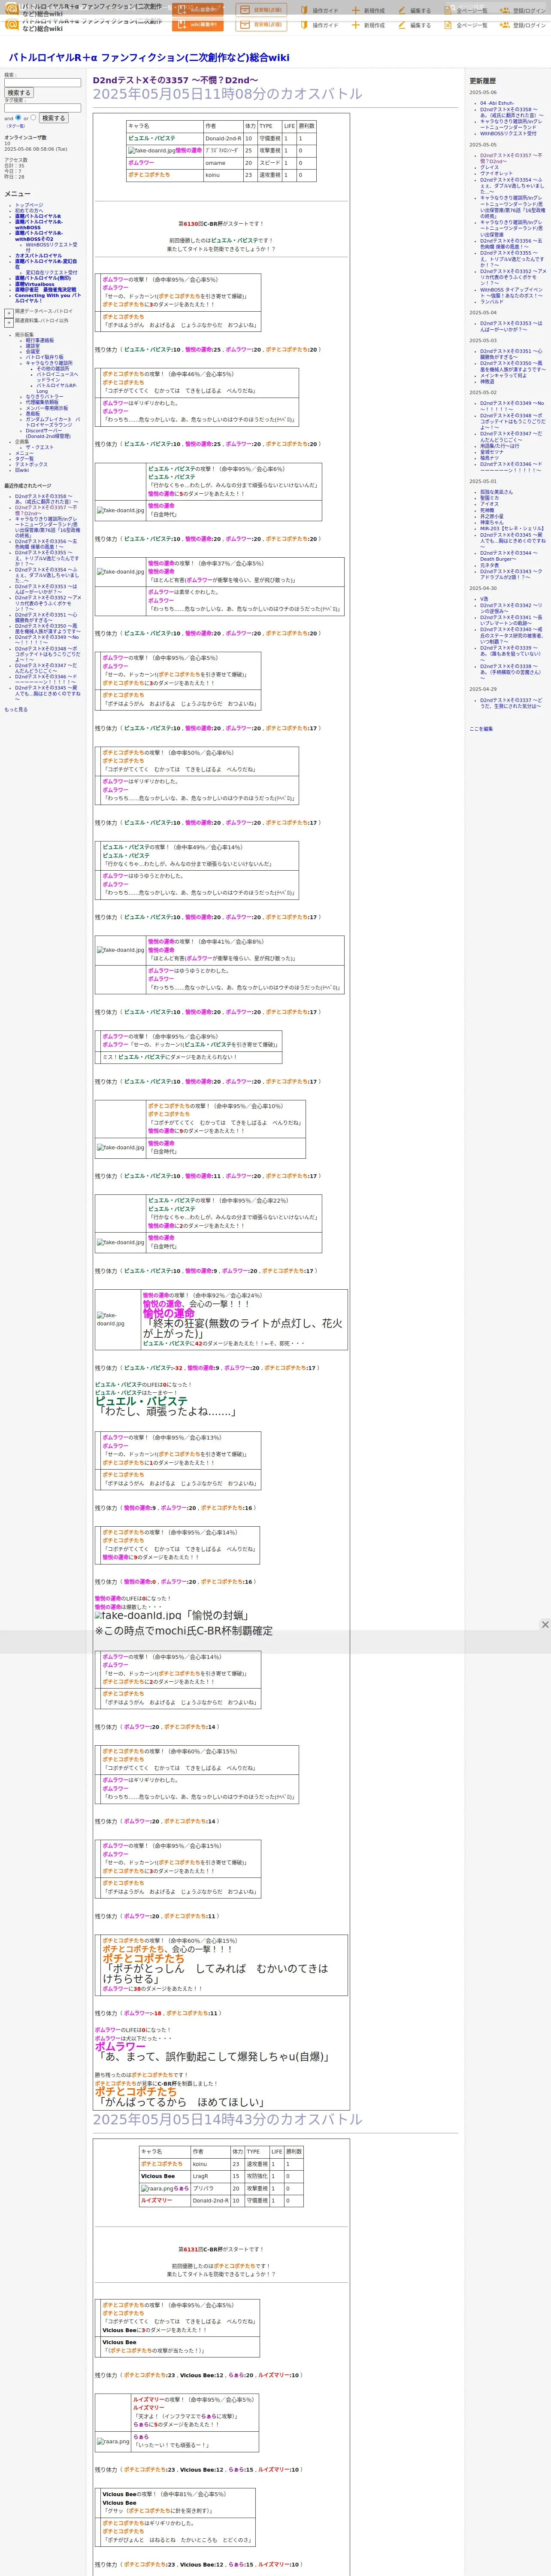This screenshot has height=2576, width=551.
Task: Open トップページ in the menu
Action: [29, 205]
